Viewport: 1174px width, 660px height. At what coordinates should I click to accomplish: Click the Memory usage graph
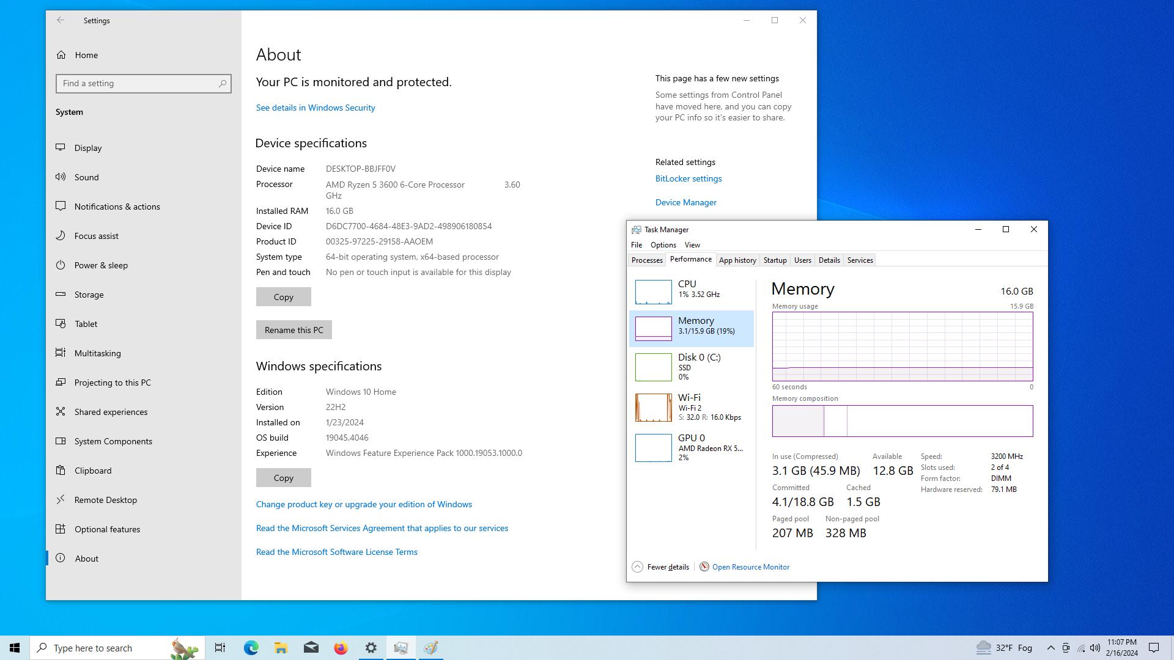[903, 346]
